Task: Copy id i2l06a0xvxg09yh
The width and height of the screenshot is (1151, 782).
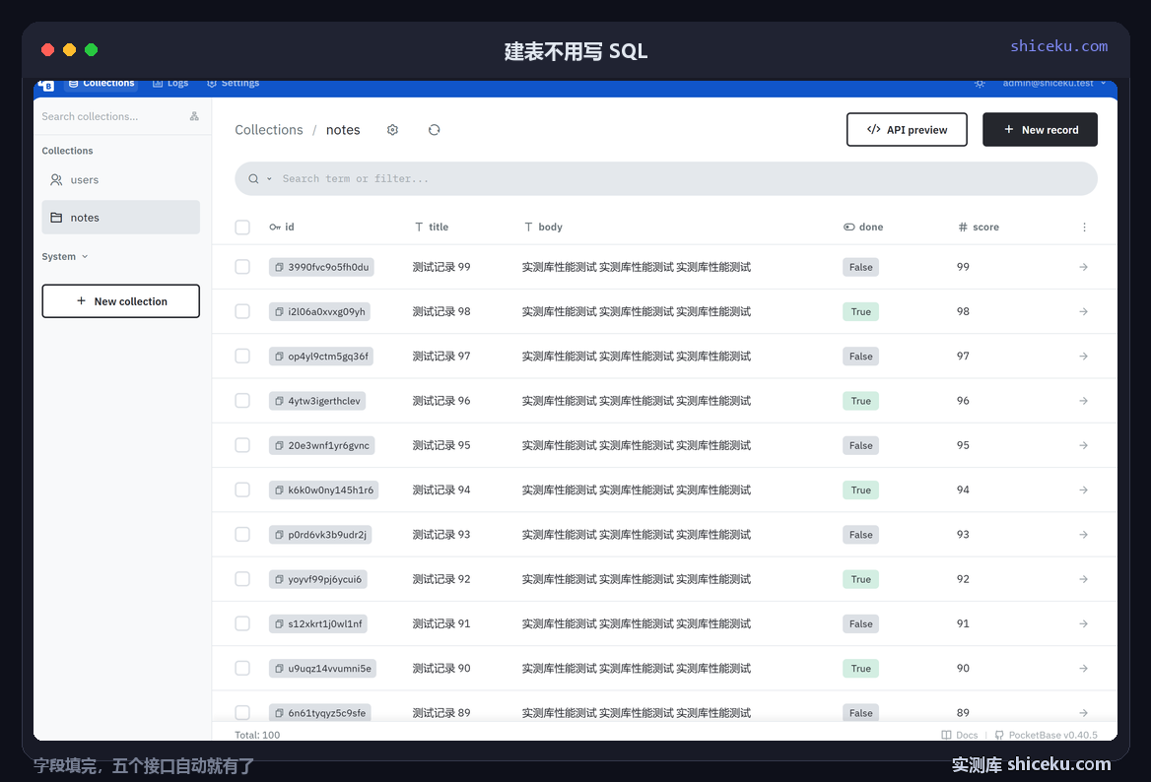Action: point(279,312)
